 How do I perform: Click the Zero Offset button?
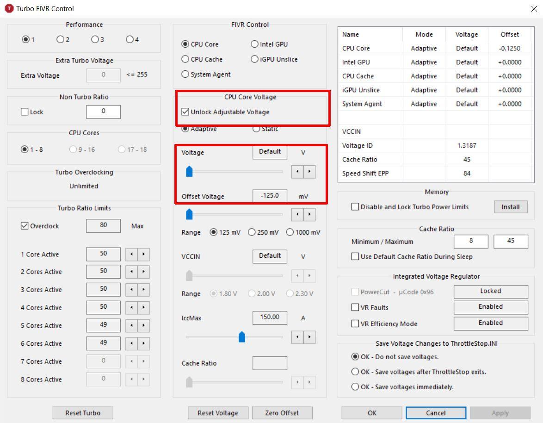[x=282, y=413]
